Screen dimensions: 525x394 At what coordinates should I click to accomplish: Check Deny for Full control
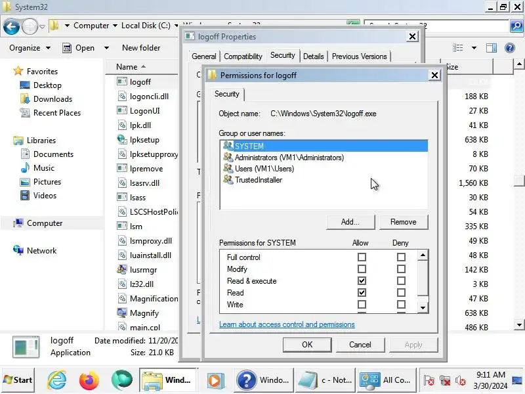point(401,257)
